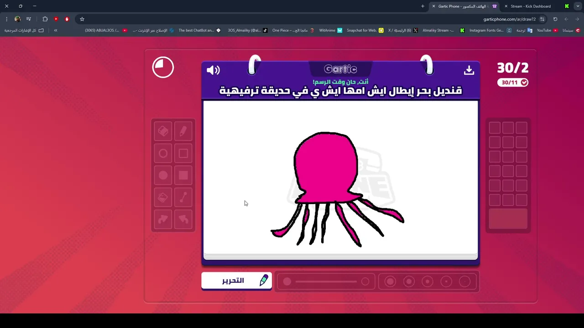
Task: Mute sound with the speaker icon
Action: point(213,70)
